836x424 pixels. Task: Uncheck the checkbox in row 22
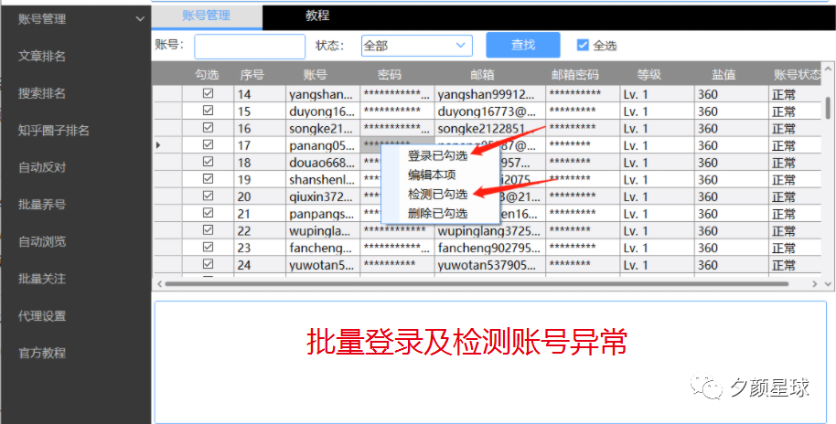coord(209,230)
